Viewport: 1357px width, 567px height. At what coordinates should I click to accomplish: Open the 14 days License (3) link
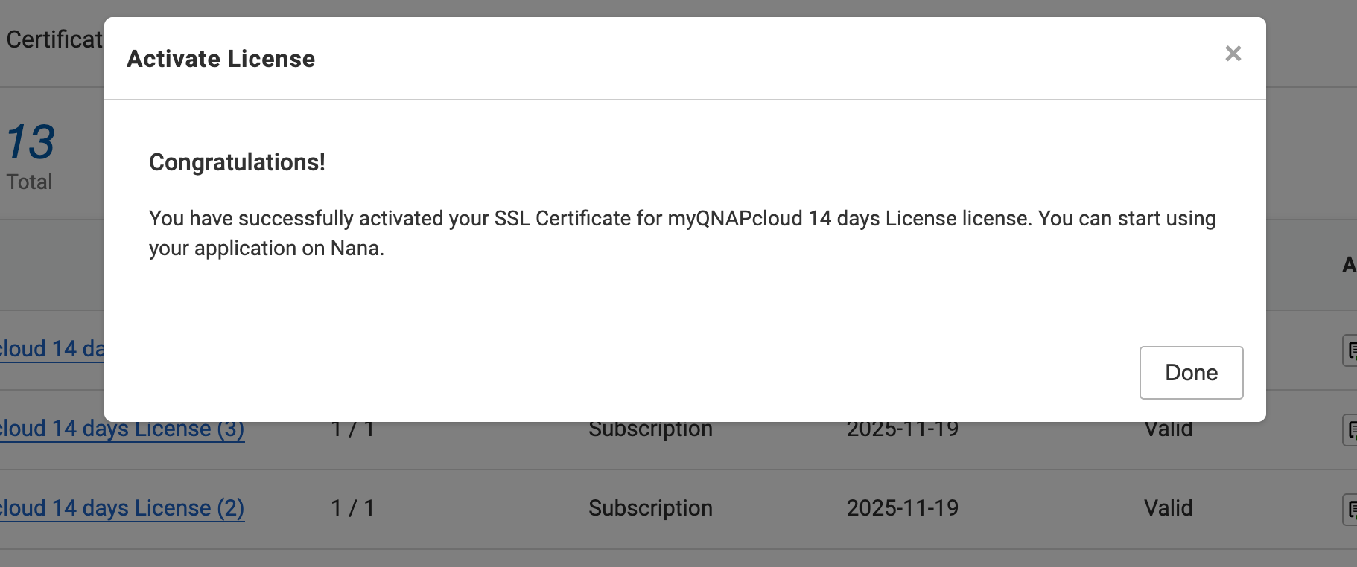(x=121, y=431)
